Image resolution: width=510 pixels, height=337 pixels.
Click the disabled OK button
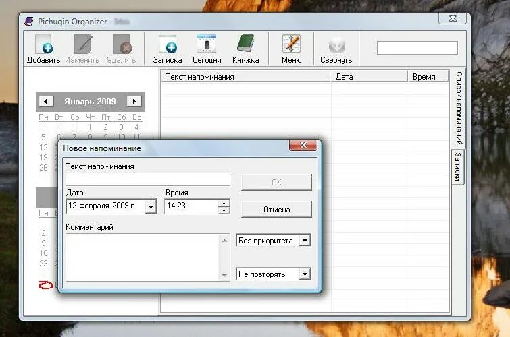pyautogui.click(x=276, y=183)
